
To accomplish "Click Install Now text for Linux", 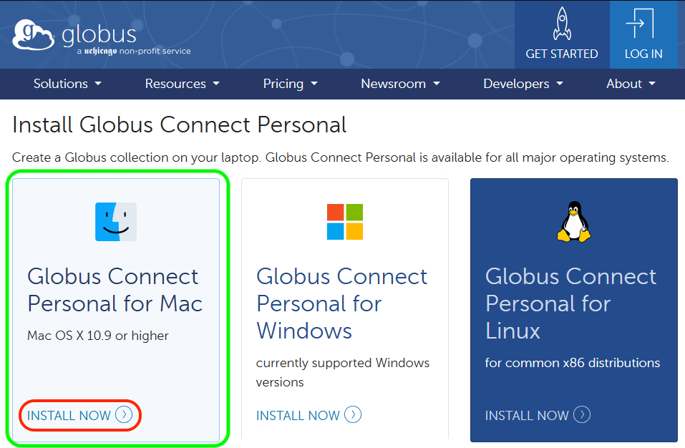I will (x=527, y=416).
